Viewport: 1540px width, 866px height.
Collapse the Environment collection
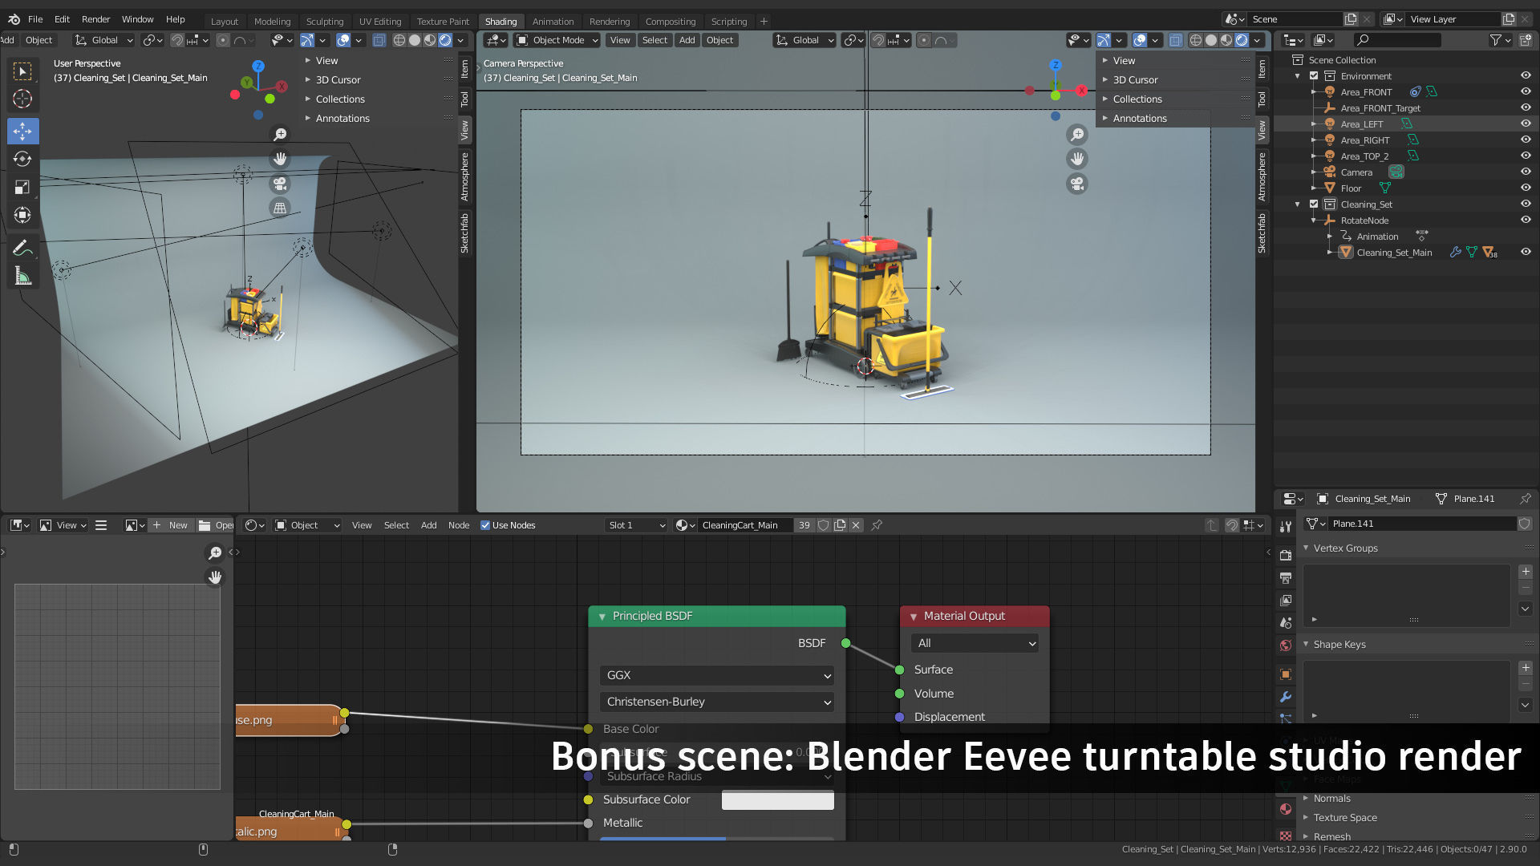point(1298,75)
